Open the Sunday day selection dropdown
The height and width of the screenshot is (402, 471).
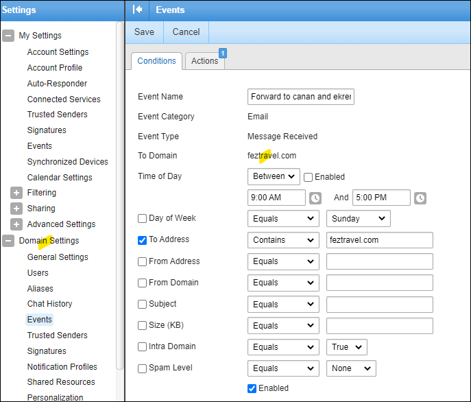pyautogui.click(x=358, y=219)
